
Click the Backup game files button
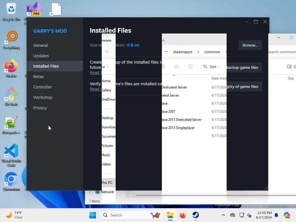(x=244, y=67)
